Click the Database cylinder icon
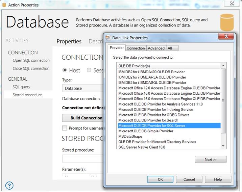The height and width of the screenshot is (192, 242). tap(227, 22)
